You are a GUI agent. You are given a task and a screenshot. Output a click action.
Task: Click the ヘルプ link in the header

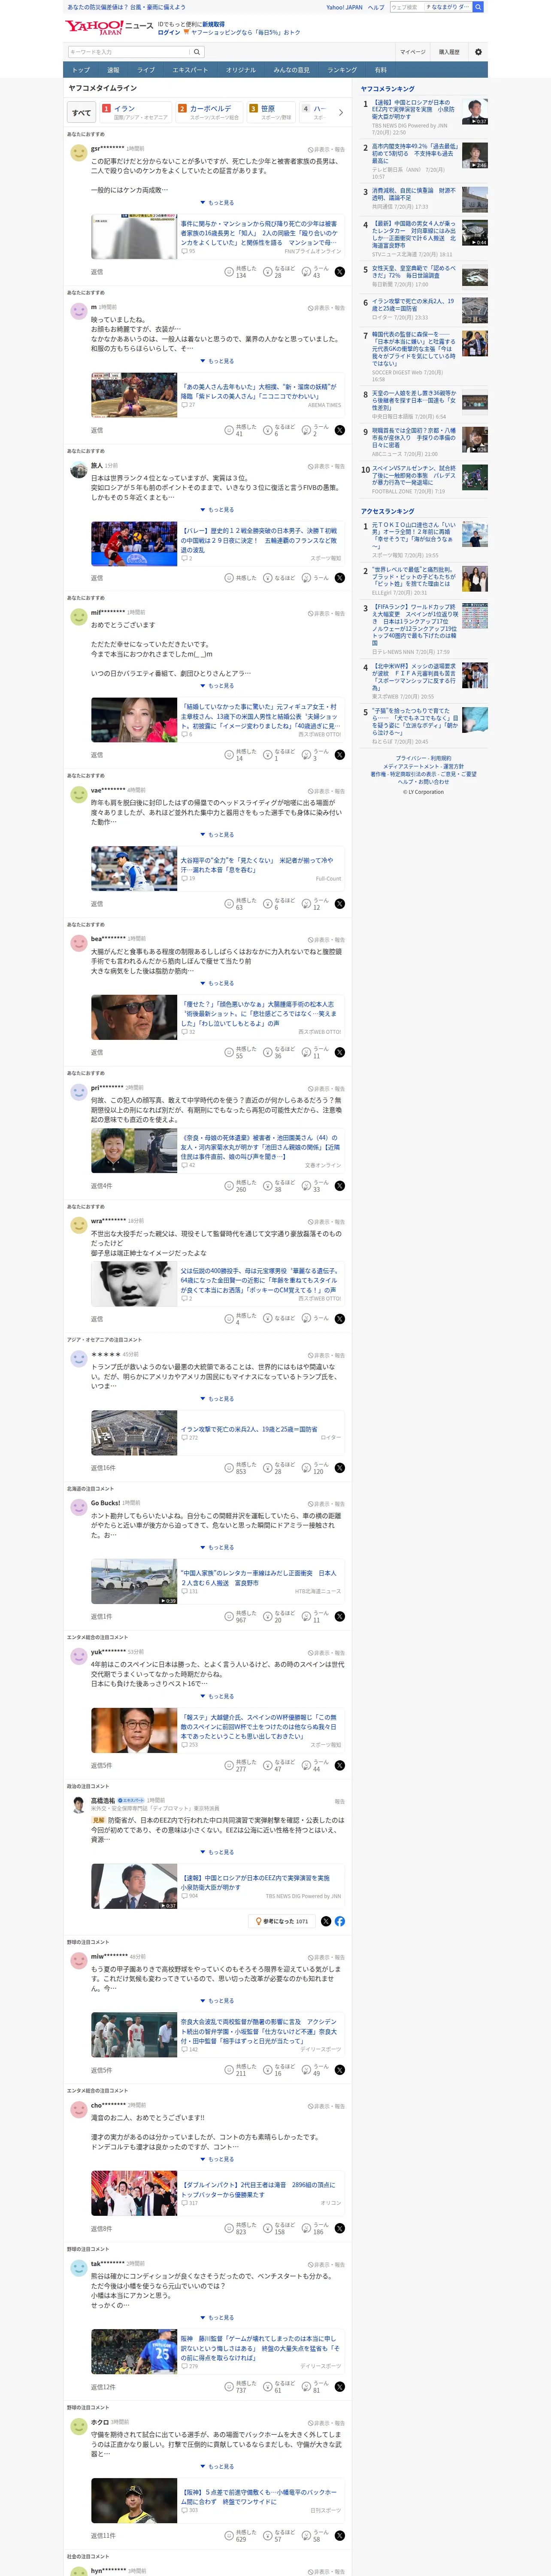(376, 7)
